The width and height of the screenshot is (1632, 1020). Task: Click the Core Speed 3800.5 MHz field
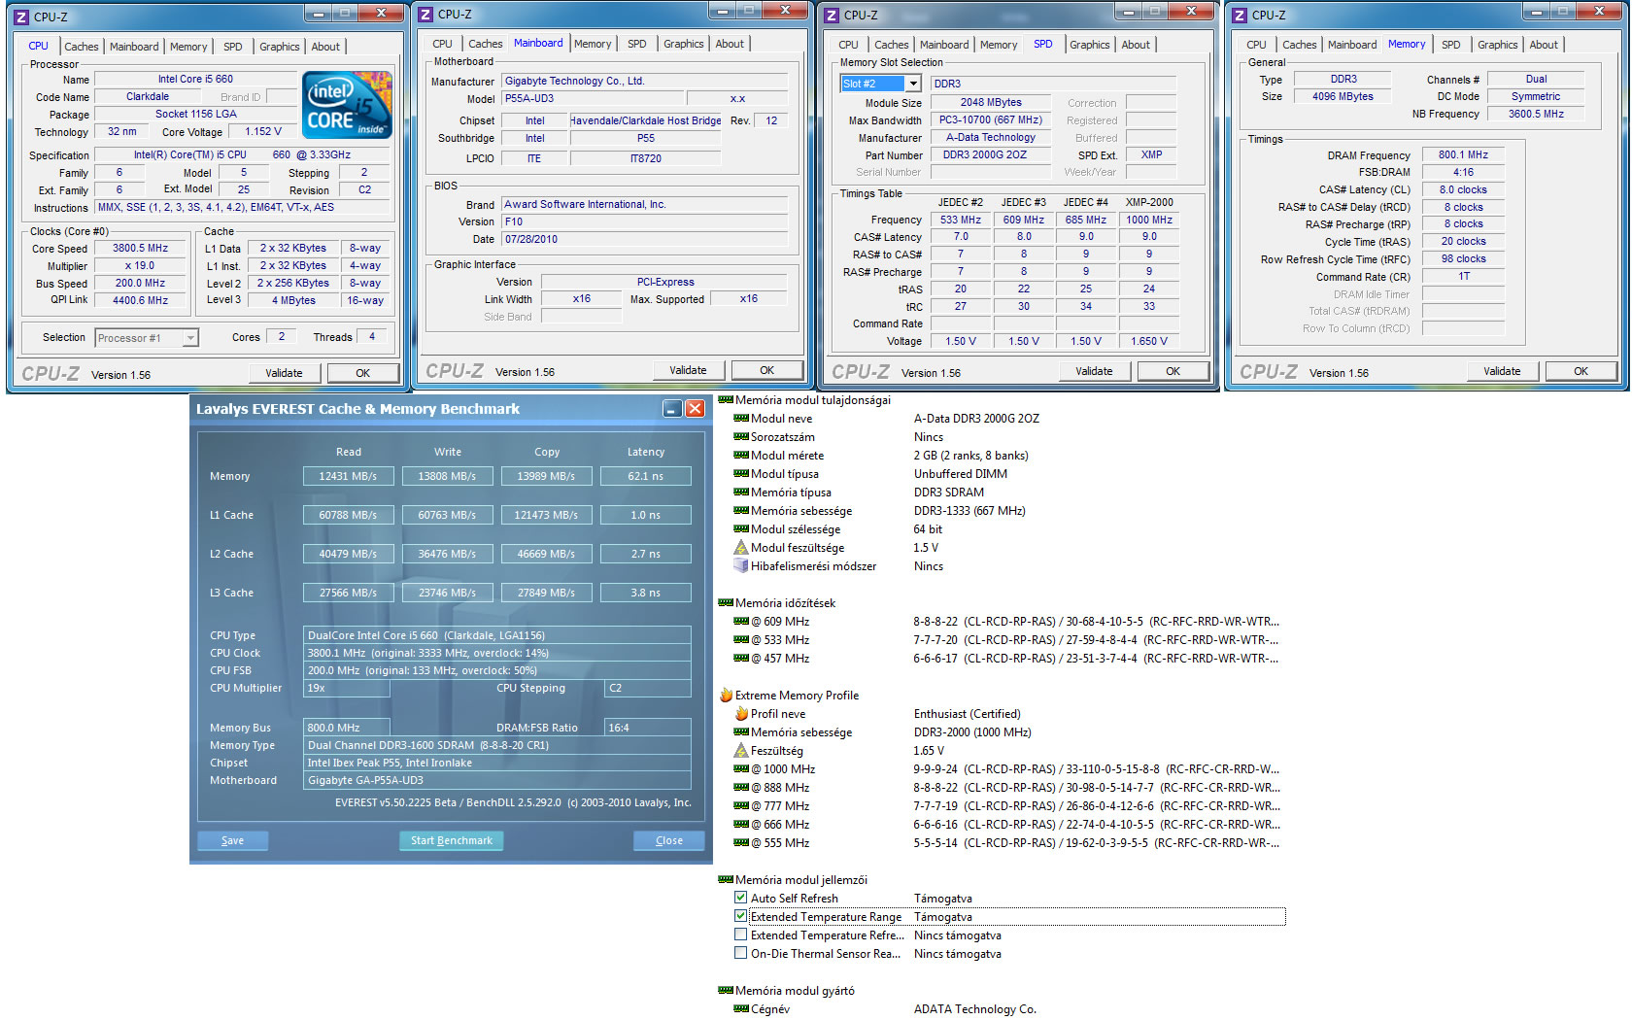(x=141, y=249)
